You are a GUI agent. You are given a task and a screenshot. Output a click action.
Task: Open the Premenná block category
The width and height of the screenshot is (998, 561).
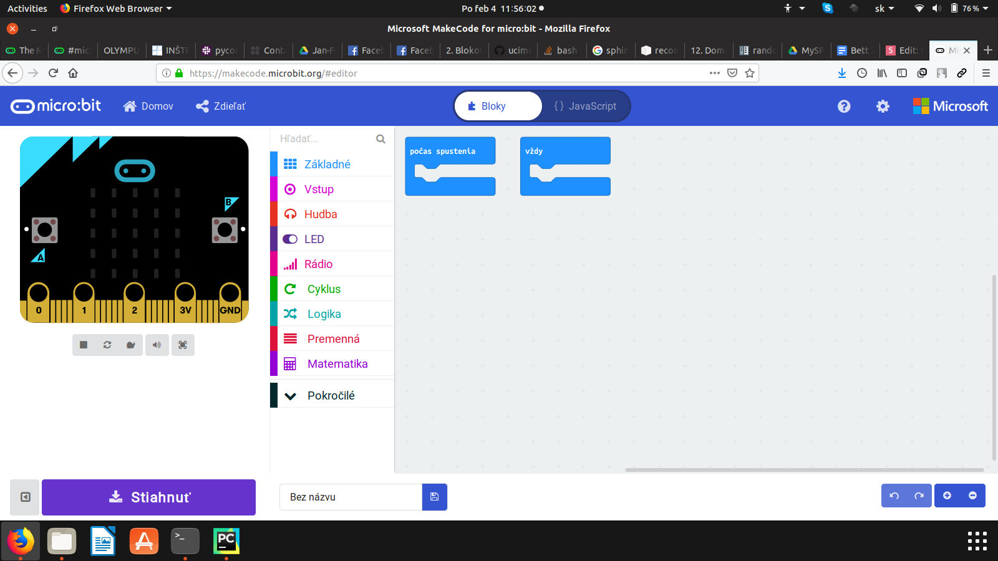click(332, 338)
